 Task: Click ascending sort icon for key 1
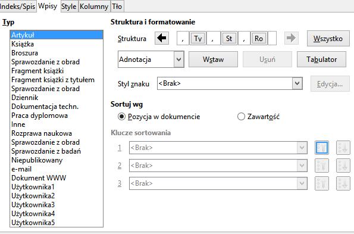[x=322, y=148]
